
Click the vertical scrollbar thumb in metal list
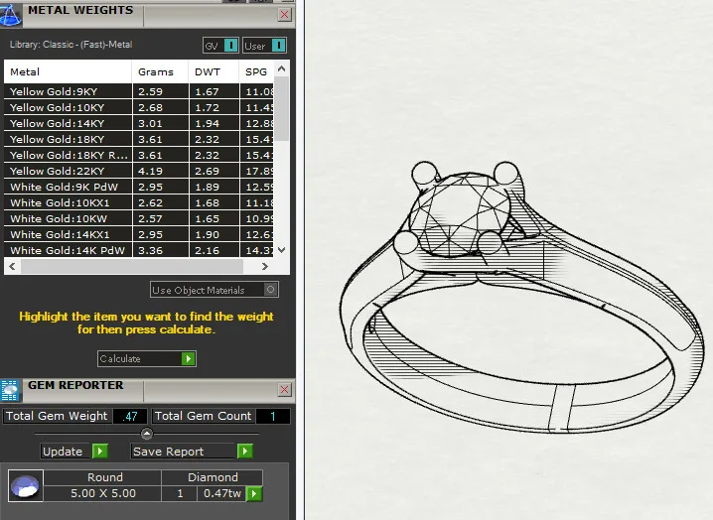point(281,108)
